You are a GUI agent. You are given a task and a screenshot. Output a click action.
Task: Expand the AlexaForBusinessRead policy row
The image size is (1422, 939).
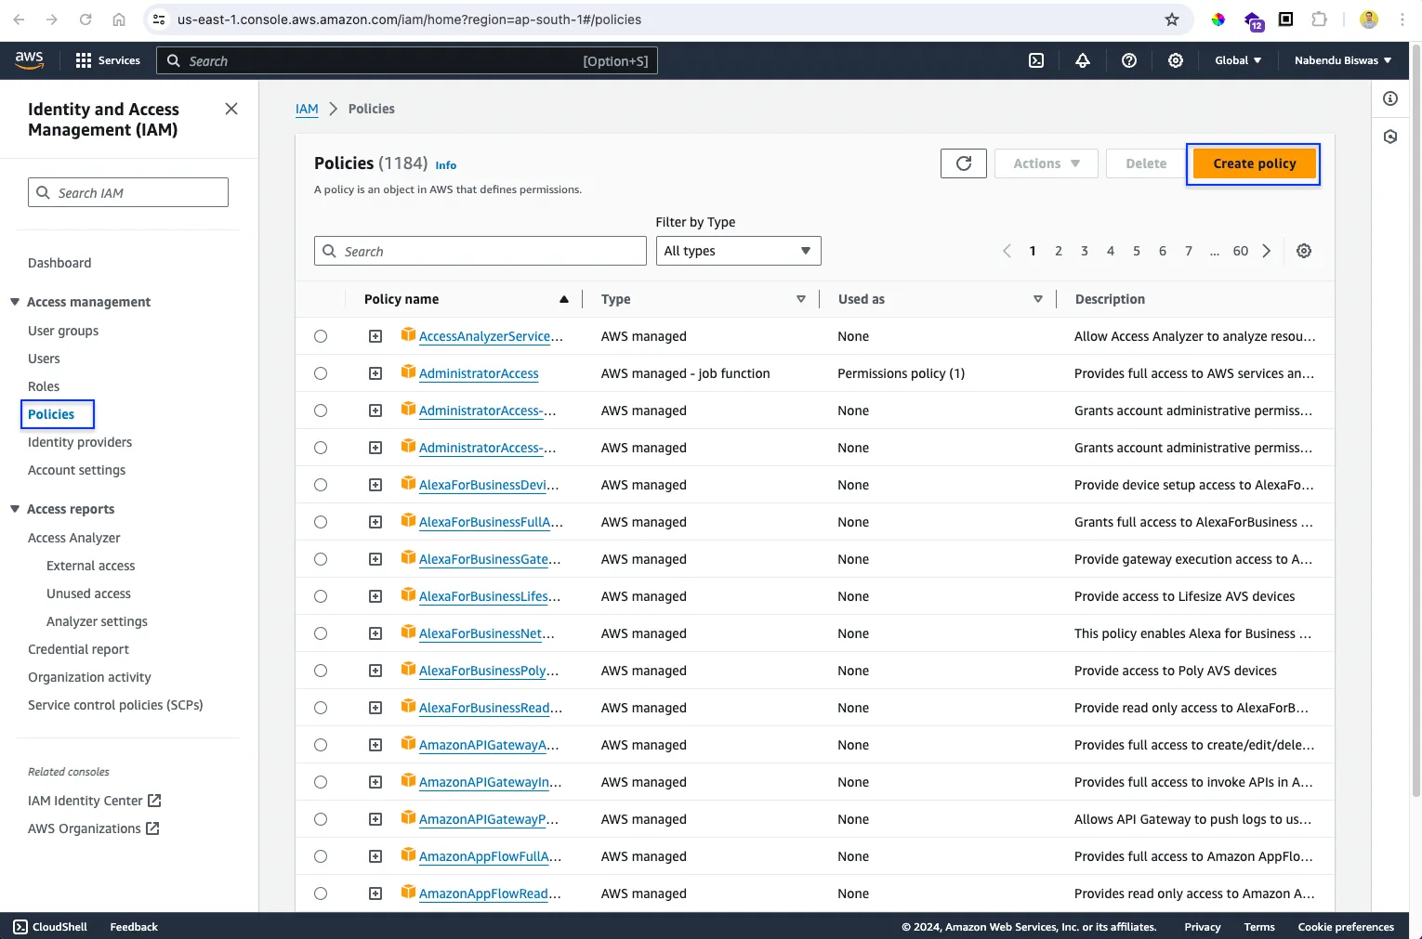click(x=375, y=708)
